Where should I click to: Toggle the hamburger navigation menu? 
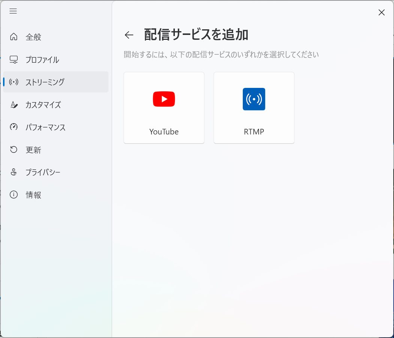[x=13, y=11]
